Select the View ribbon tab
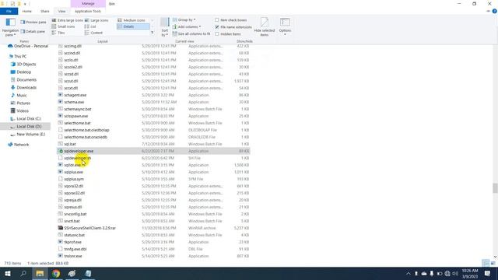The height and width of the screenshot is (280, 498). pos(62,11)
